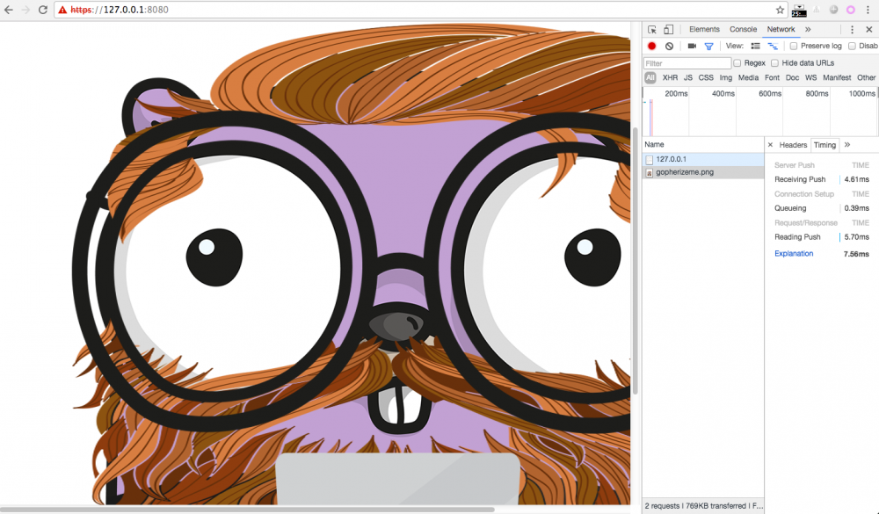The height and width of the screenshot is (514, 879).
Task: Filter requests by XHR type
Action: pyautogui.click(x=670, y=78)
